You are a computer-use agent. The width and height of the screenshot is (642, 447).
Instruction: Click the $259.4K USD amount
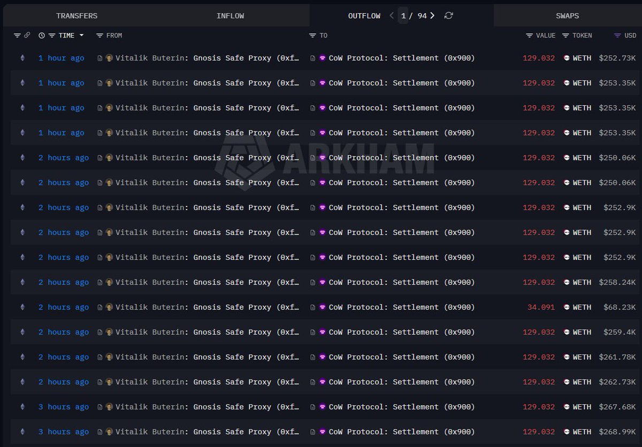click(620, 332)
